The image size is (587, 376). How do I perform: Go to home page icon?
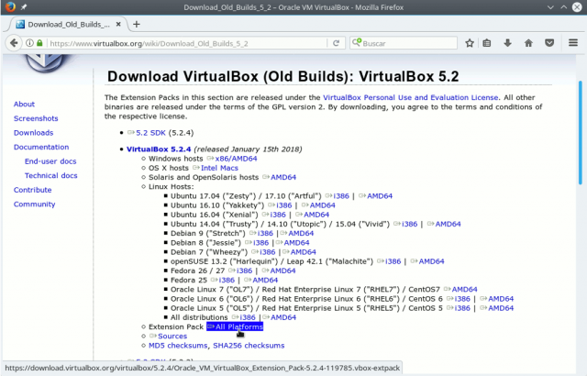[528, 43]
